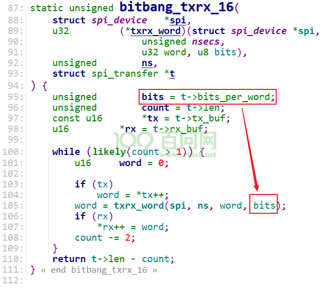329x289 pixels.
Task: Click tx_buf on line 97
Action: point(208,118)
